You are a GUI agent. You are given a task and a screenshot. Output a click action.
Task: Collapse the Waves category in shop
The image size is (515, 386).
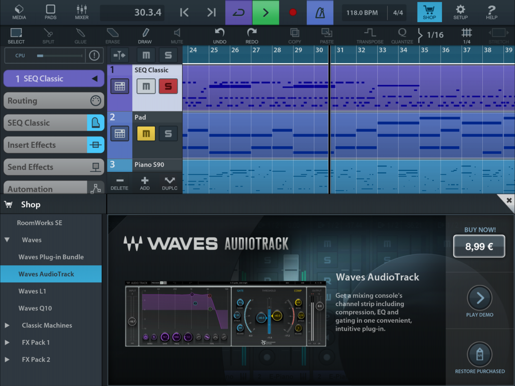[6, 240]
